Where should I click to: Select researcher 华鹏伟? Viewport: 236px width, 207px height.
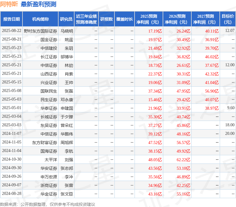pos(67,134)
